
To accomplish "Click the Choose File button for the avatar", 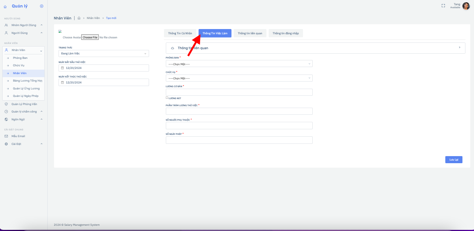I will [90, 37].
